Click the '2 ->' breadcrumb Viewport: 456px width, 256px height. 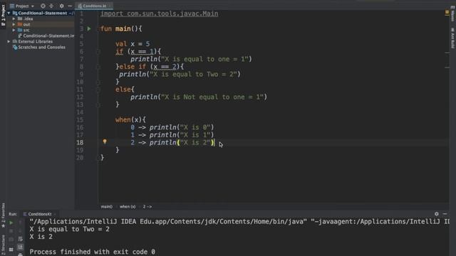[x=147, y=207]
